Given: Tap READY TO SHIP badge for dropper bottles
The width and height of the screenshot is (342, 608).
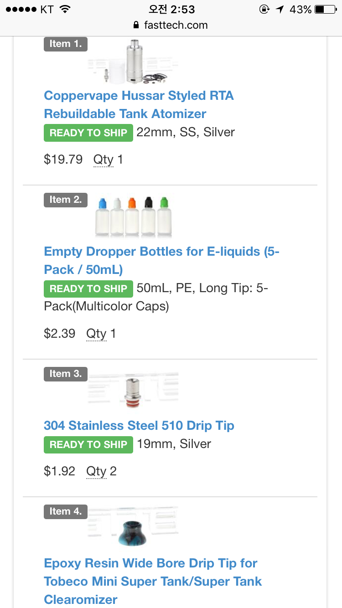Looking at the screenshot, I should pos(88,289).
